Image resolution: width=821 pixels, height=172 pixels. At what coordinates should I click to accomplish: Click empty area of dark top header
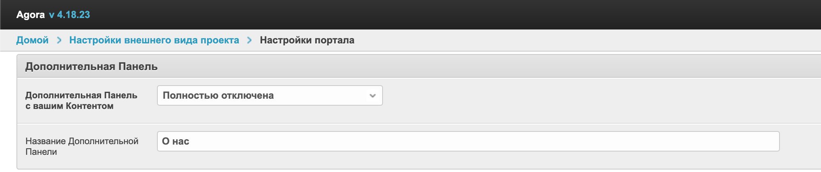tap(452, 15)
